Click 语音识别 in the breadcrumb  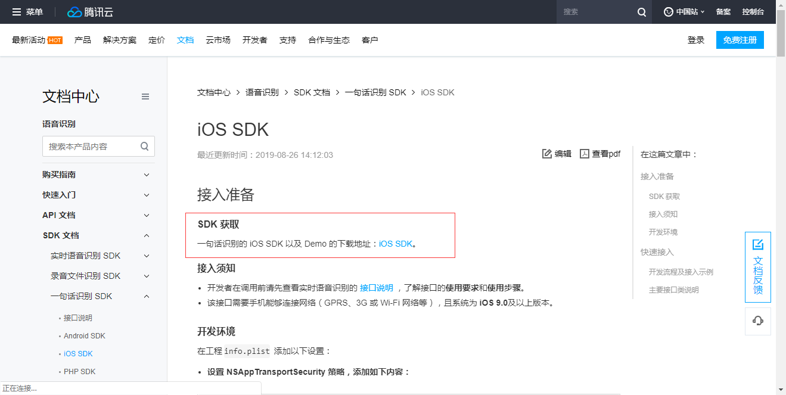coord(262,92)
